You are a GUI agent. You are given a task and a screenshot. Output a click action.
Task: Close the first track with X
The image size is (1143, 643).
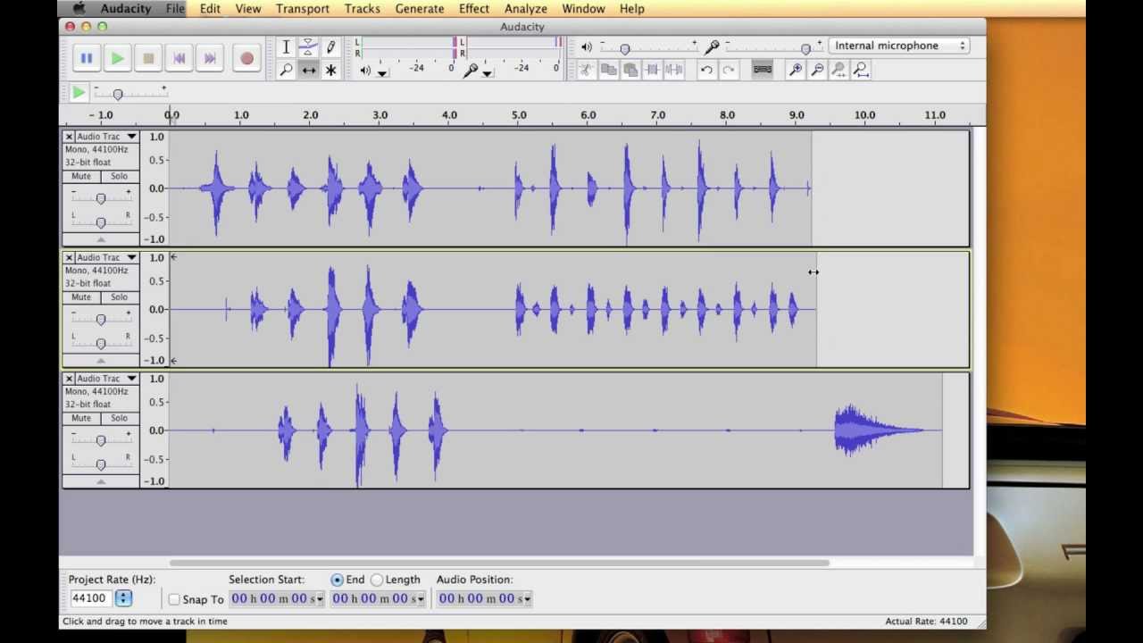click(69, 137)
